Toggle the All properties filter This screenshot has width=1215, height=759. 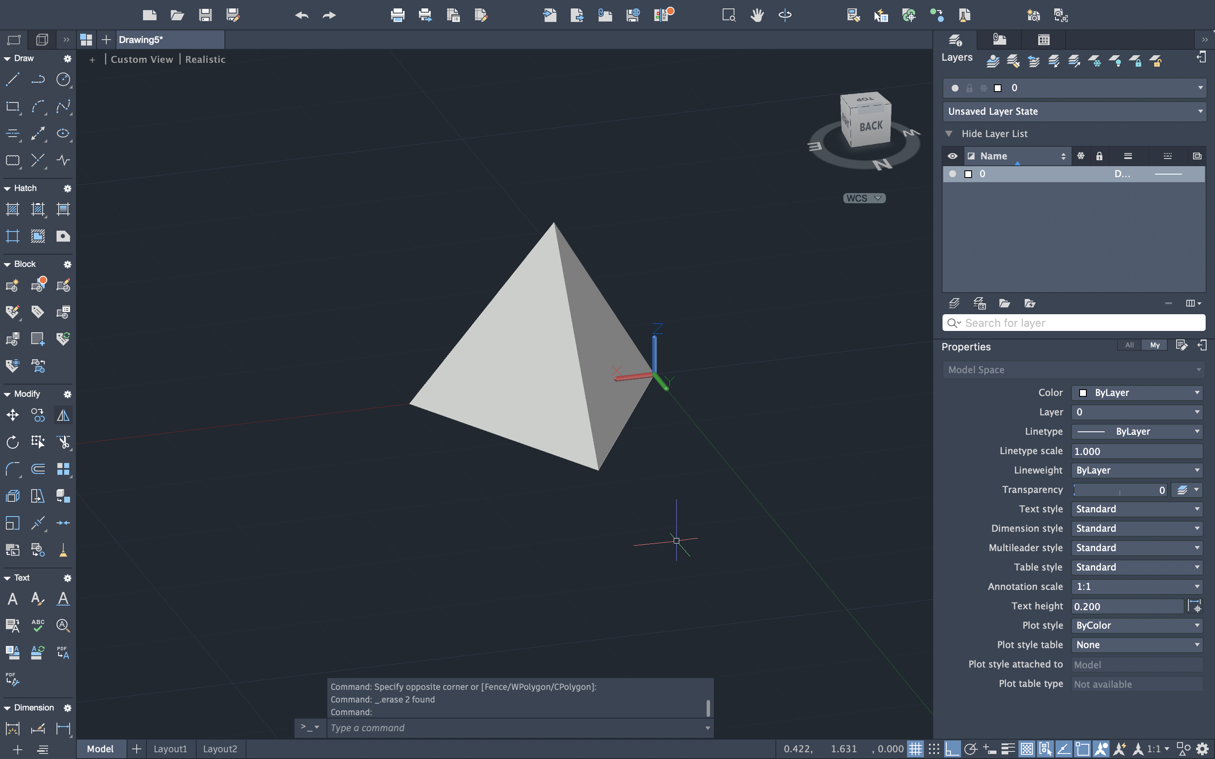pyautogui.click(x=1129, y=345)
